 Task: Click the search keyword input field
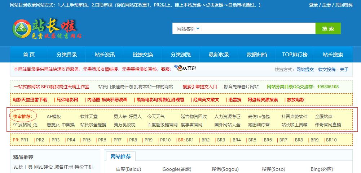click(x=258, y=29)
